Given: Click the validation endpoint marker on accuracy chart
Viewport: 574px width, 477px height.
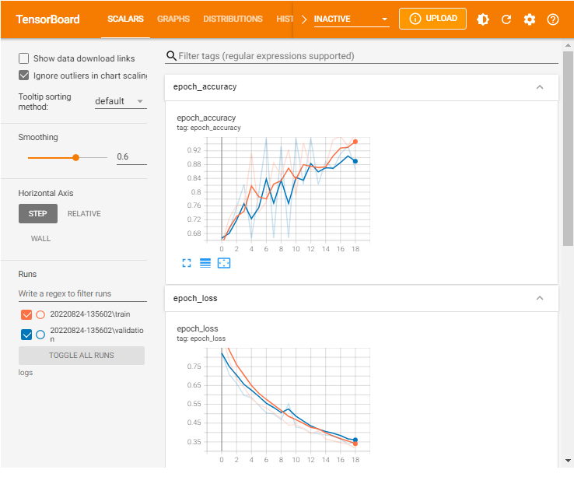Looking at the screenshot, I should (x=355, y=161).
